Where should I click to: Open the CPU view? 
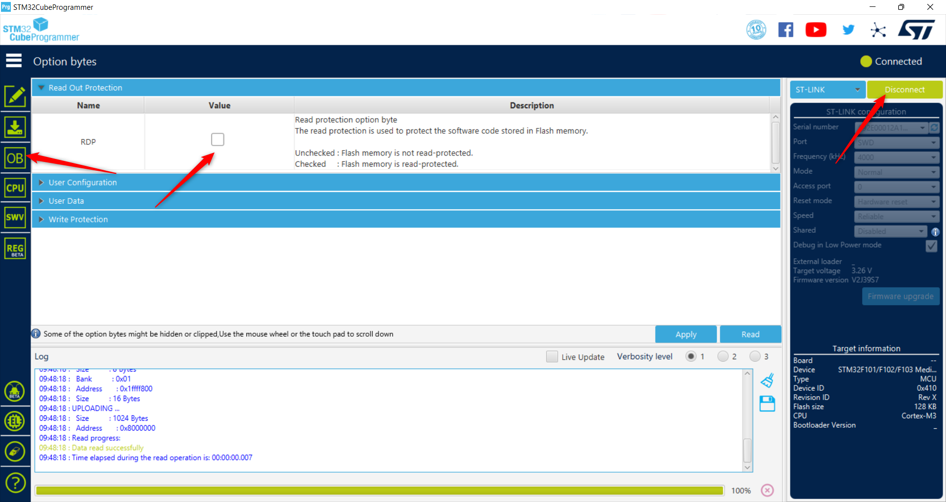pyautogui.click(x=15, y=188)
